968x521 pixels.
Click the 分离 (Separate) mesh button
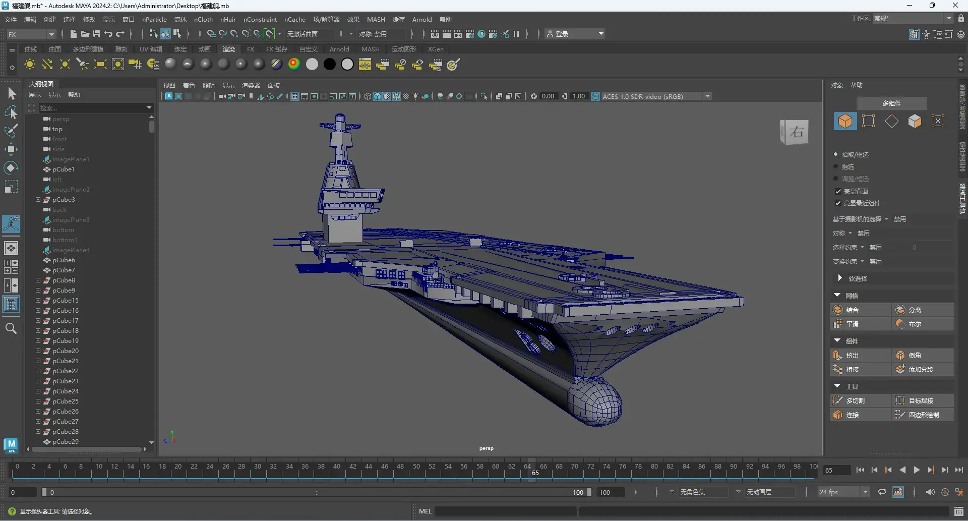pos(923,310)
